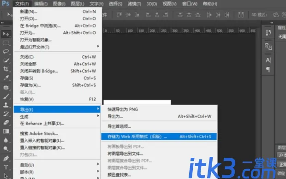Viewport: 286px width, 179px height.
Task: Choose 搜索 Adobe Stock... entry
Action: coord(57,134)
